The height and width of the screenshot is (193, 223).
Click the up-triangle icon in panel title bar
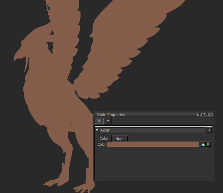click(x=203, y=115)
